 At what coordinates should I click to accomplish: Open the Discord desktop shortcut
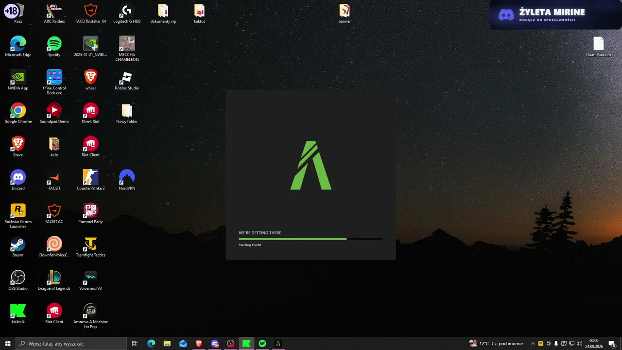18,180
